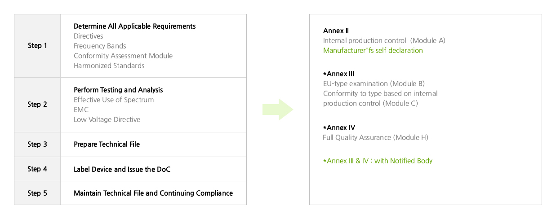Click the Annex II heading
Image resolution: width=556 pixels, height=219 pixels.
tap(336, 31)
